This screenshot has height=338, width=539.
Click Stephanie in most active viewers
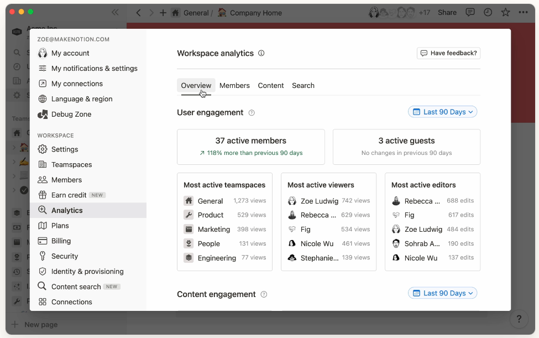(x=328, y=258)
